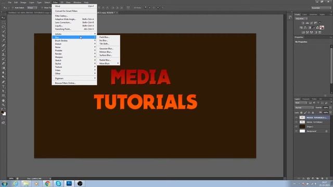Hide the second MEDIA TUTORIALS layer
Viewport: 333px width, 187px height.
pos(296,122)
